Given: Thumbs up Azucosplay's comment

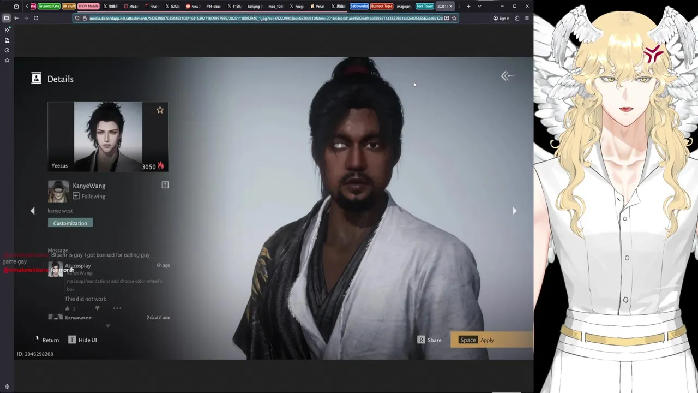Looking at the screenshot, I should tap(68, 308).
